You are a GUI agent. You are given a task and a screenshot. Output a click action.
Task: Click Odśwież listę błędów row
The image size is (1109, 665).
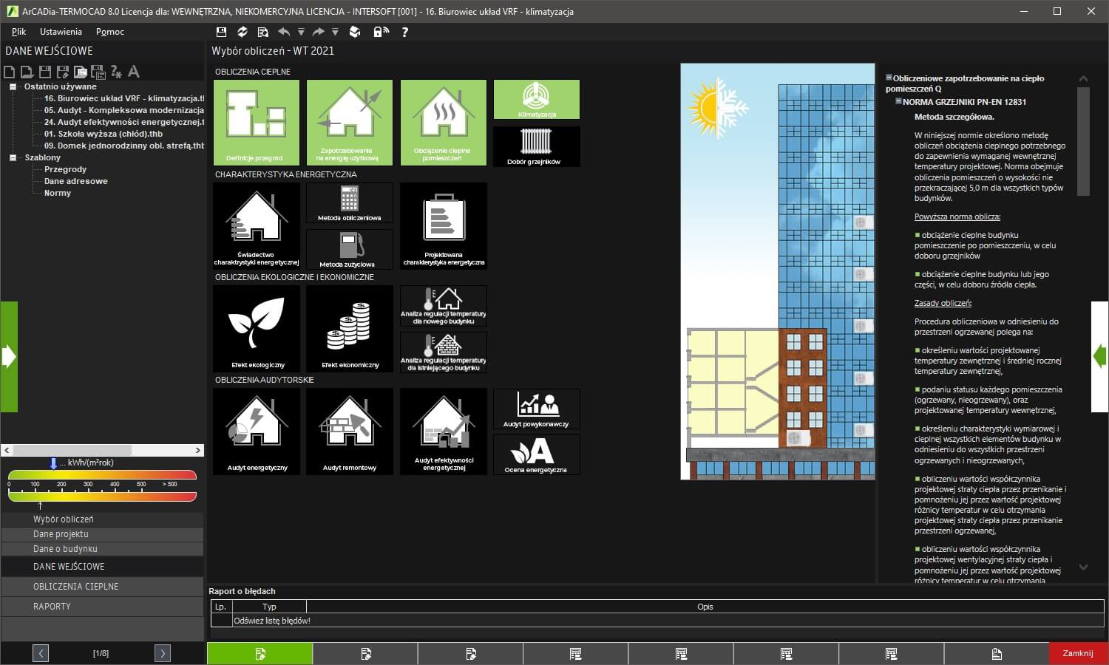coord(657,621)
